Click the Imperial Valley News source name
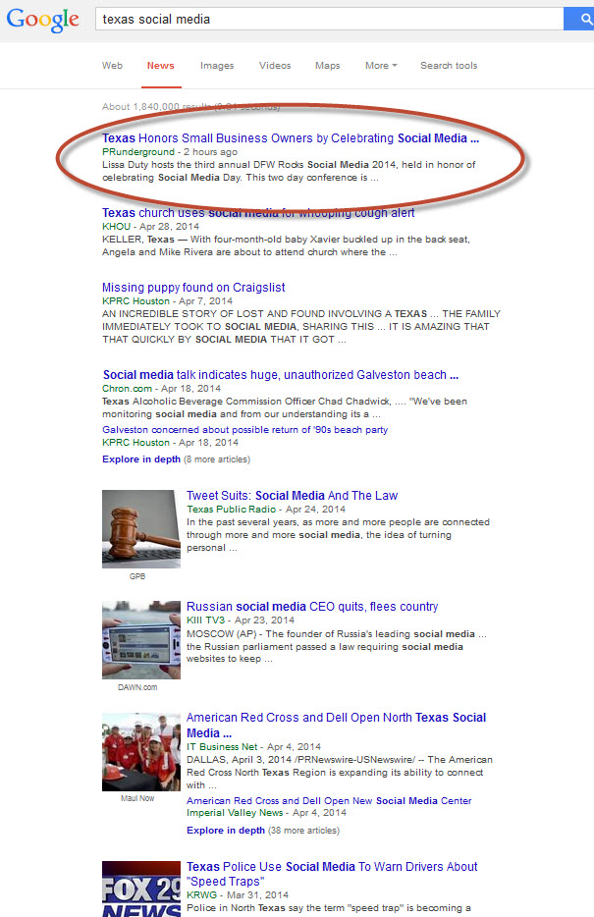594x917 pixels. point(235,813)
